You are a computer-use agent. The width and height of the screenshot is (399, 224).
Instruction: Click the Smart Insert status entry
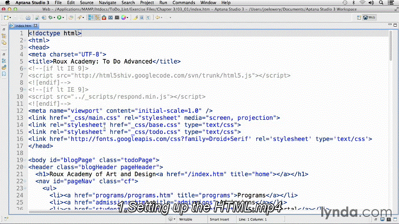[219, 219]
